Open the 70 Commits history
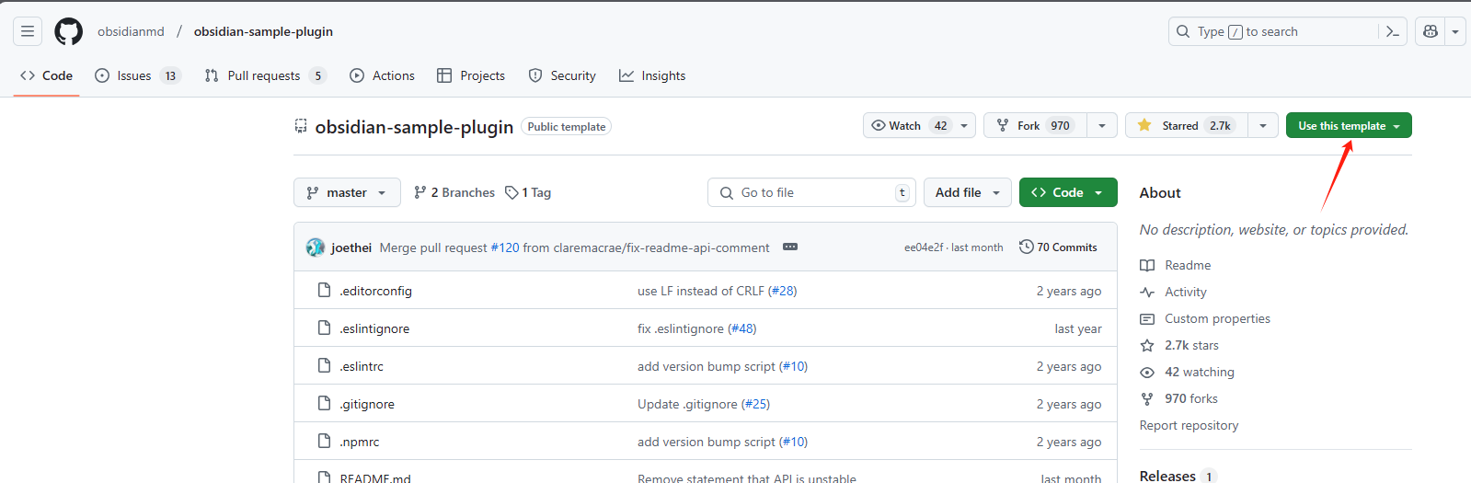1471x483 pixels. pyautogui.click(x=1058, y=247)
